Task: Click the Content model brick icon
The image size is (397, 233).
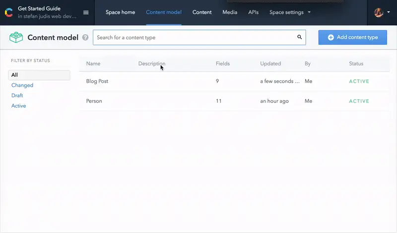Action: coord(16,38)
